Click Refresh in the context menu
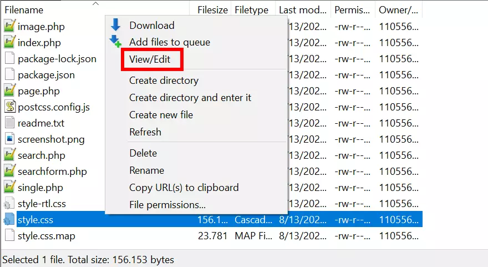 tap(145, 132)
